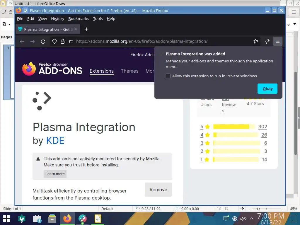Image resolution: width=300 pixels, height=225 pixels.
Task: Reload the current page in Firefox
Action: pos(43,41)
